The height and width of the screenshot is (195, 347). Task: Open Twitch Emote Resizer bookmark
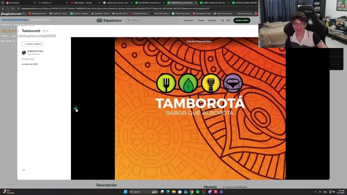[x=223, y=13]
